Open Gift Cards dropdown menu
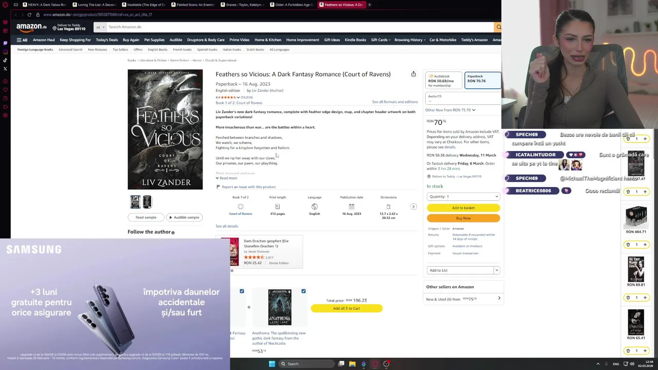 tap(380, 40)
